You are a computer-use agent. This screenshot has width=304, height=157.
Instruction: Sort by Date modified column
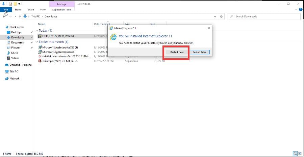tap(102, 24)
